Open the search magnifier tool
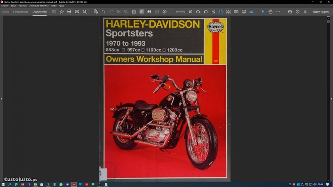The width and height of the screenshot is (333, 187). 85,12
